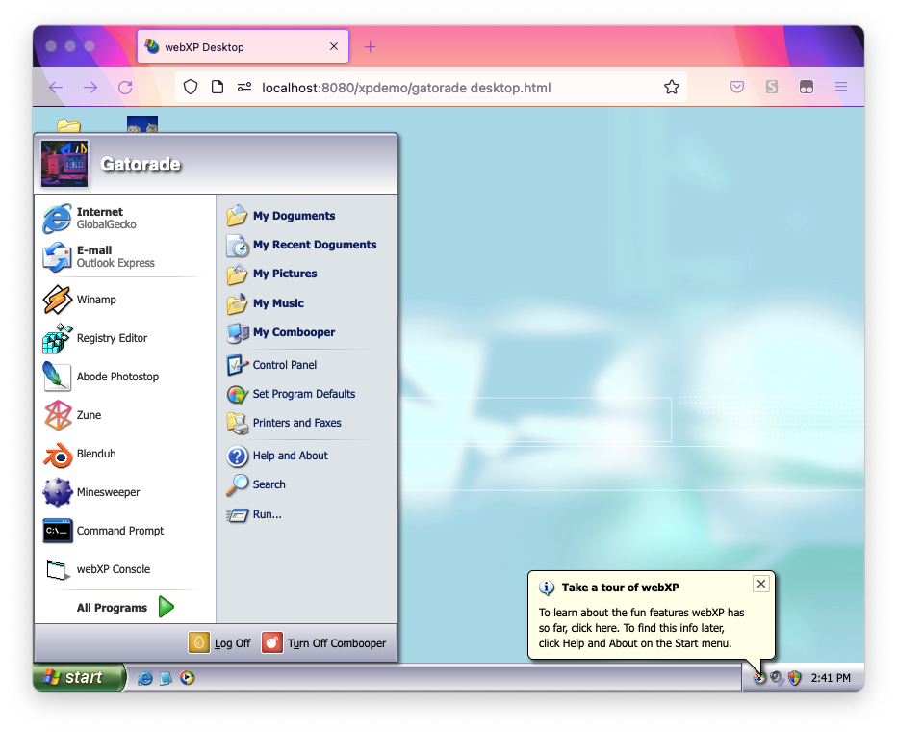Launch Registry Editor
897x732 pixels.
pyautogui.click(x=111, y=338)
